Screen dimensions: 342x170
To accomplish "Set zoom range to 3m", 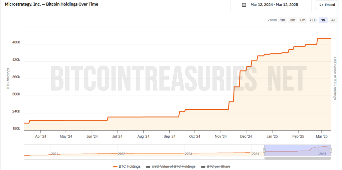I will (293, 20).
